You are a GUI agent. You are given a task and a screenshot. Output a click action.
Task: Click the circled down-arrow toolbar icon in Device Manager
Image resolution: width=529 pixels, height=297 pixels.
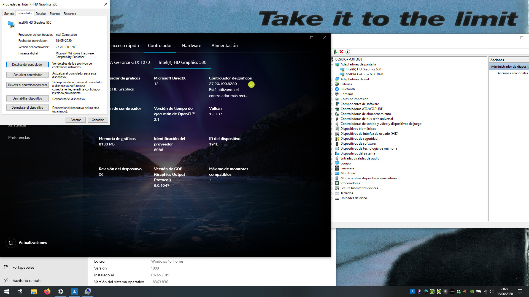point(348,52)
